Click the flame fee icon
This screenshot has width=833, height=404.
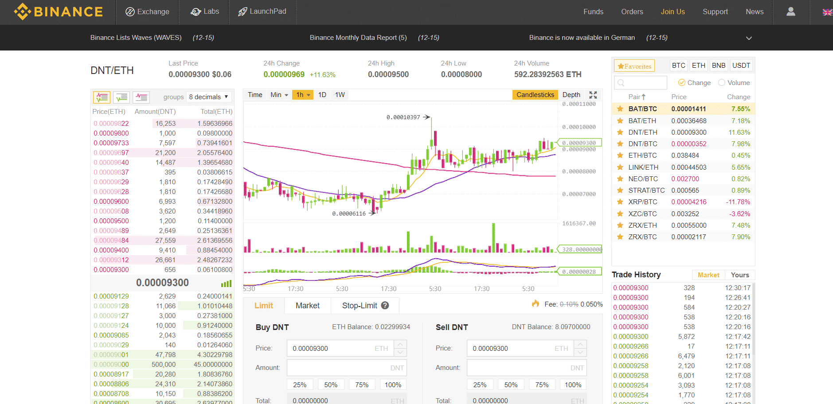pyautogui.click(x=536, y=303)
